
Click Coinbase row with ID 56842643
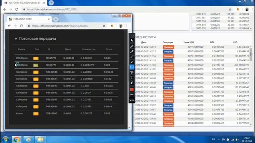pos(67,86)
